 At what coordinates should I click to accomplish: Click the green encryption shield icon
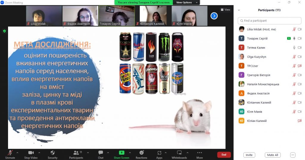4,31
